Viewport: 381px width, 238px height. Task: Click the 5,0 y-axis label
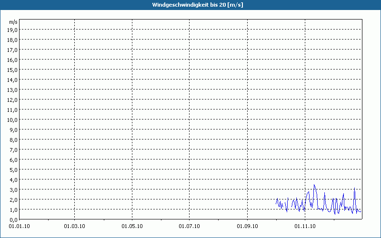(13, 170)
